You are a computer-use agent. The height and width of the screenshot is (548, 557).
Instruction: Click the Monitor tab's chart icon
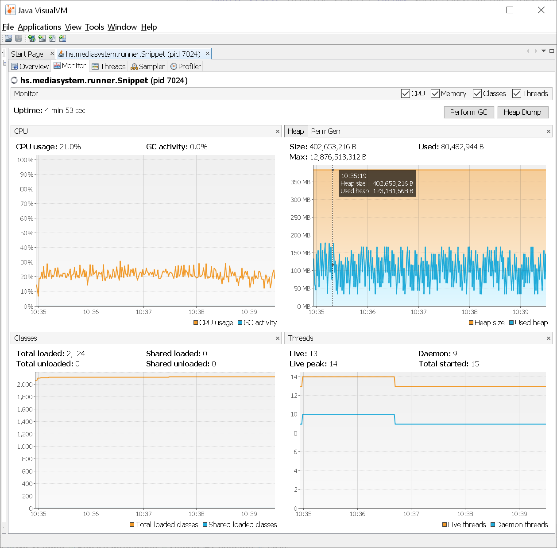[x=57, y=66]
